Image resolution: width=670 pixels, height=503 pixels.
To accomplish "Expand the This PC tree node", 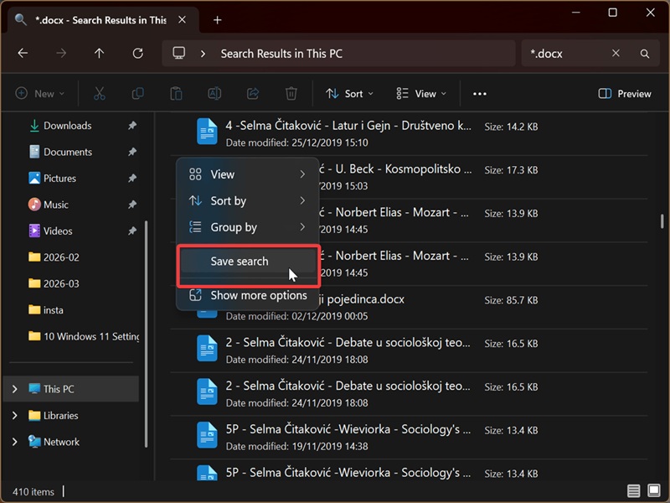I will tap(15, 389).
